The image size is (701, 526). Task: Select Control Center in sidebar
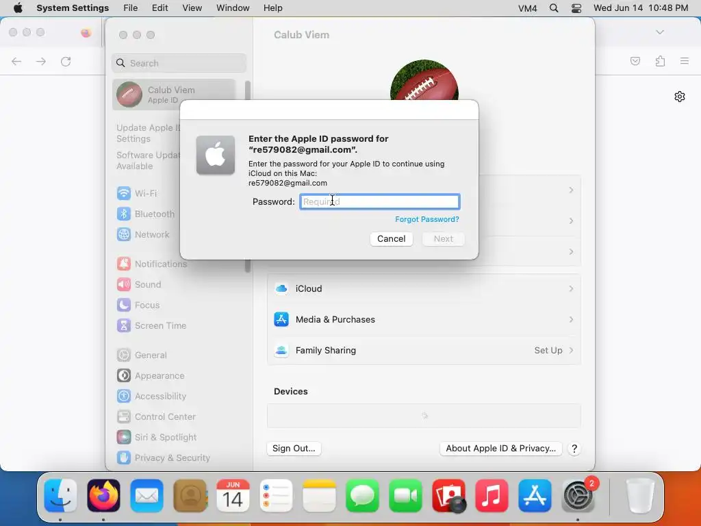156,417
